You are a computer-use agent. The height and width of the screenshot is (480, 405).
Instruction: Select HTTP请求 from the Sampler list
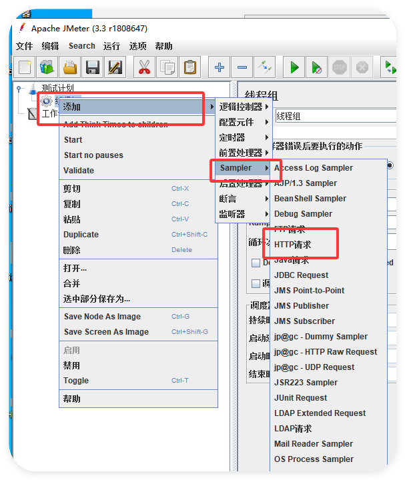[329, 245]
